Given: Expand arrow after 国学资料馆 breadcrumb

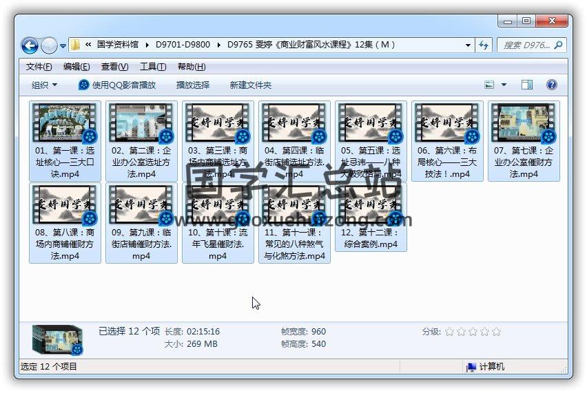Looking at the screenshot, I should [x=147, y=45].
